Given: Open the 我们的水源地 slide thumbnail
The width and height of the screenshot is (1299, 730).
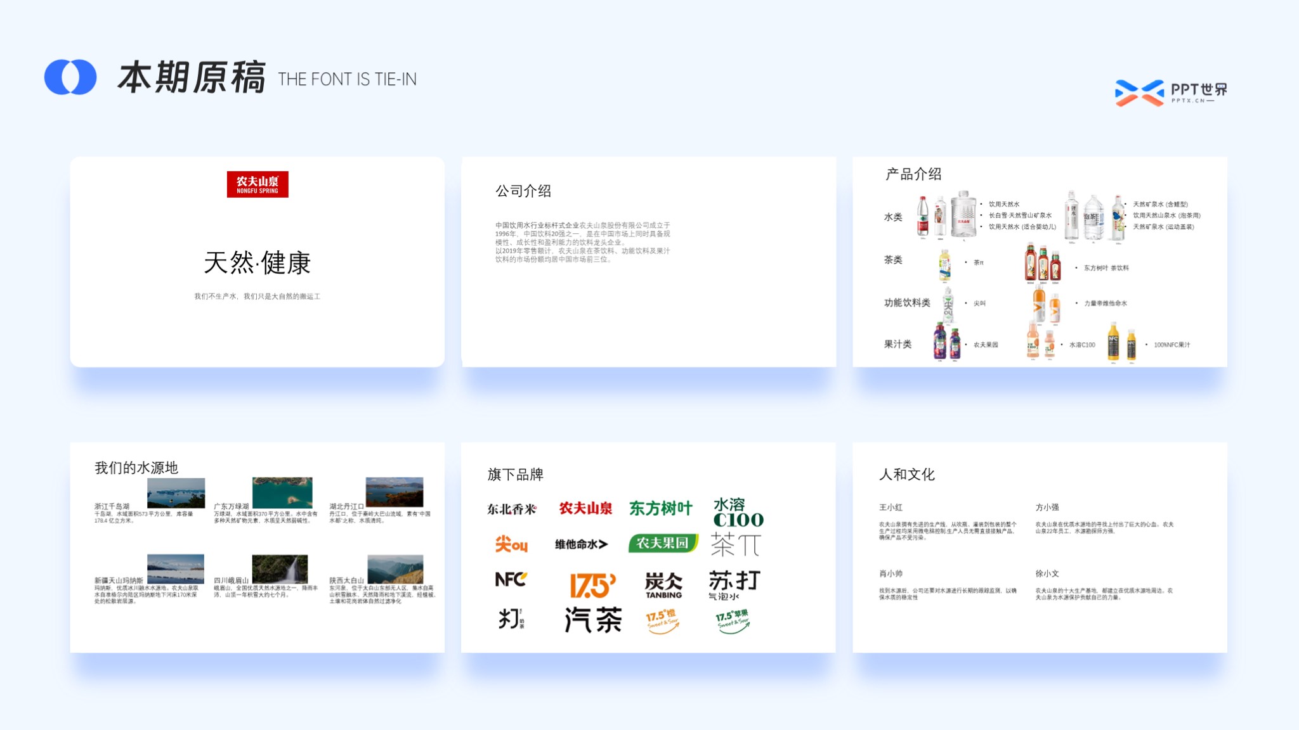Looking at the screenshot, I should coord(258,547).
